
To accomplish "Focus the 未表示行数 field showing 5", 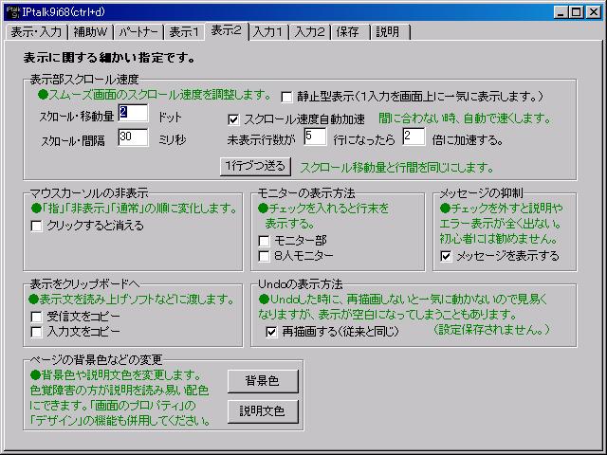I will [315, 136].
